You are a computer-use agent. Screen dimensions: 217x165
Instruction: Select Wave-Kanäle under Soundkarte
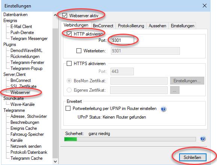[x=22, y=104]
